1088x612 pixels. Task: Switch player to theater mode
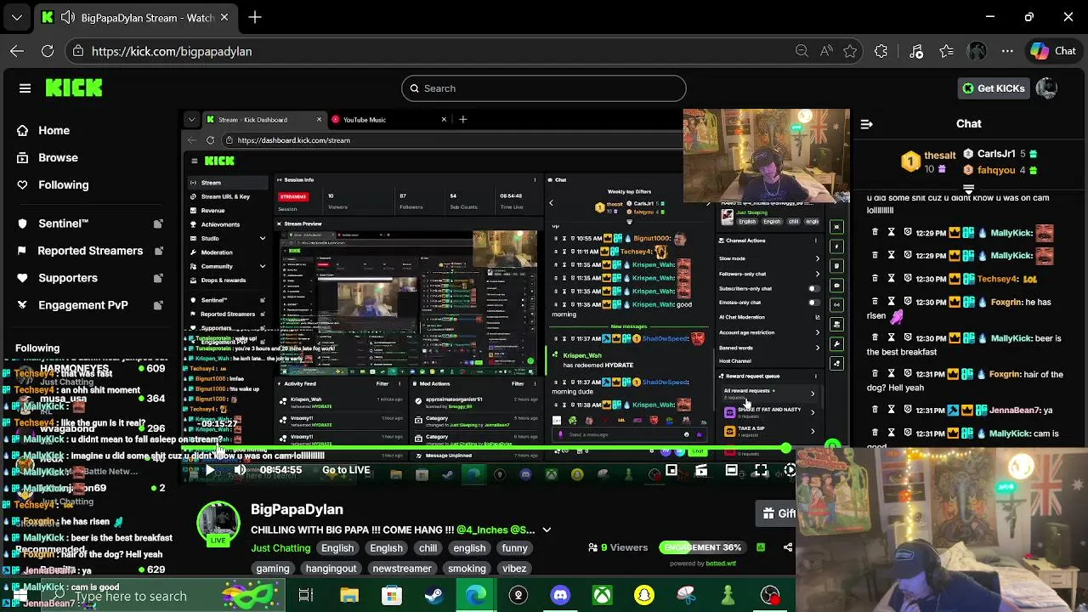[x=731, y=470]
